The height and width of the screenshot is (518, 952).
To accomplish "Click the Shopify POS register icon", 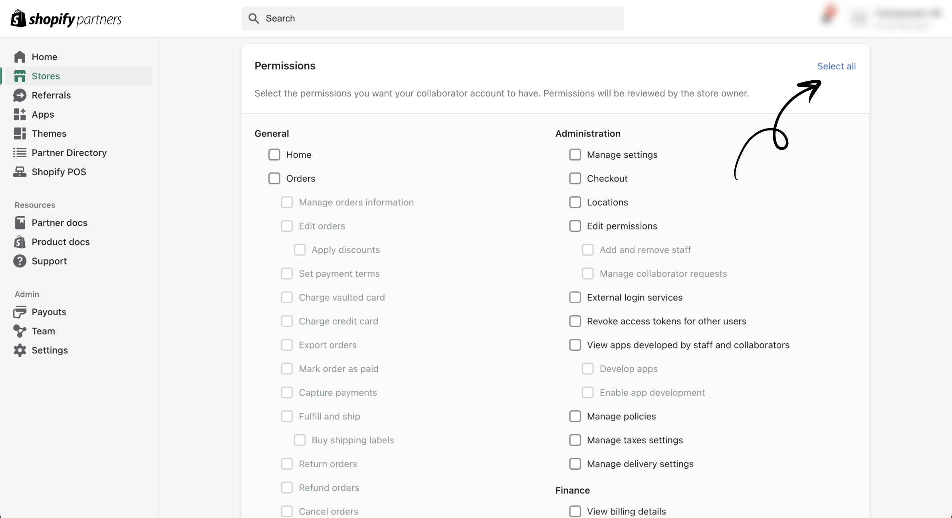I will pos(20,172).
